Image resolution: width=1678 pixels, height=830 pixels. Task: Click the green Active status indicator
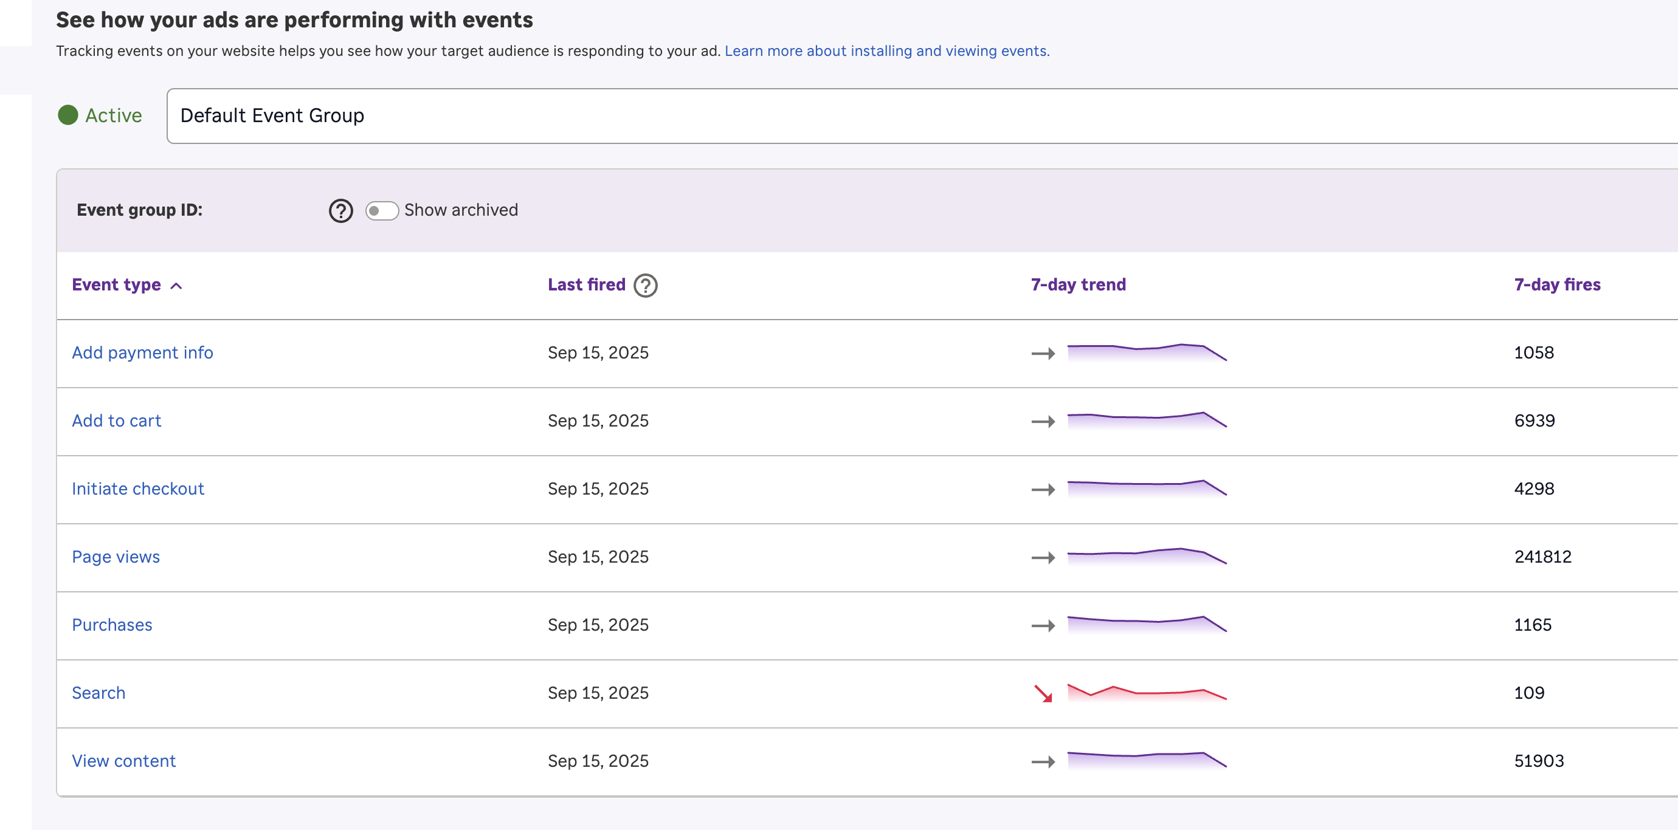[x=68, y=115]
